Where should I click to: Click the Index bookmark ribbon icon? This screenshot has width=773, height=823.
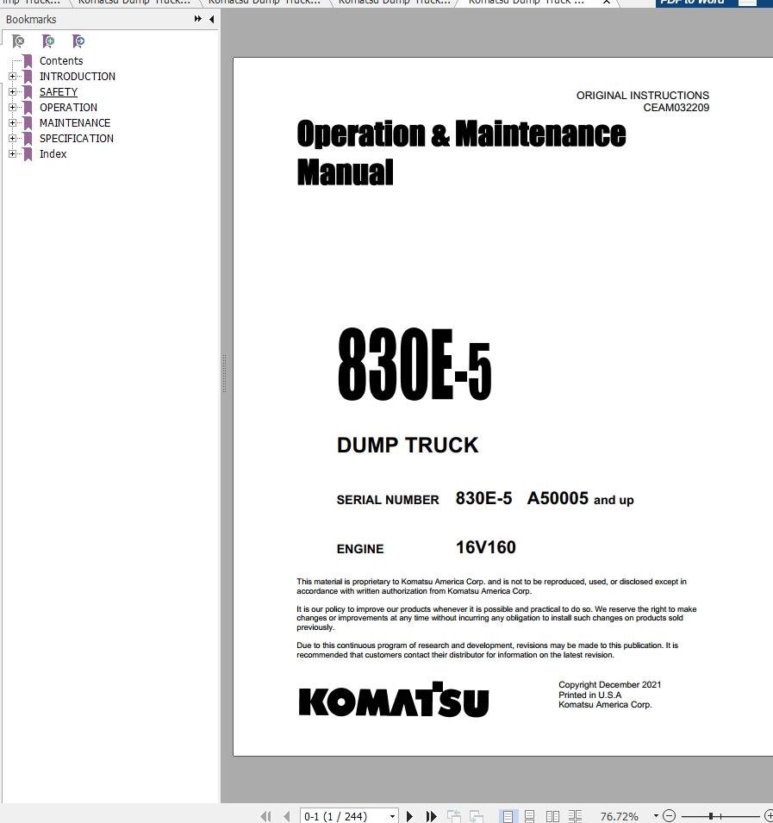tap(28, 153)
